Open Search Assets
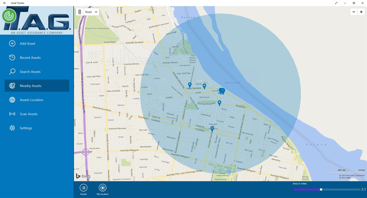Viewport: 367px width, 198px height. [30, 72]
